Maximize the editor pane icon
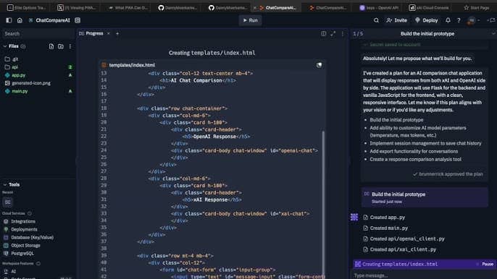Image resolution: width=497 pixels, height=279 pixels. (333, 33)
